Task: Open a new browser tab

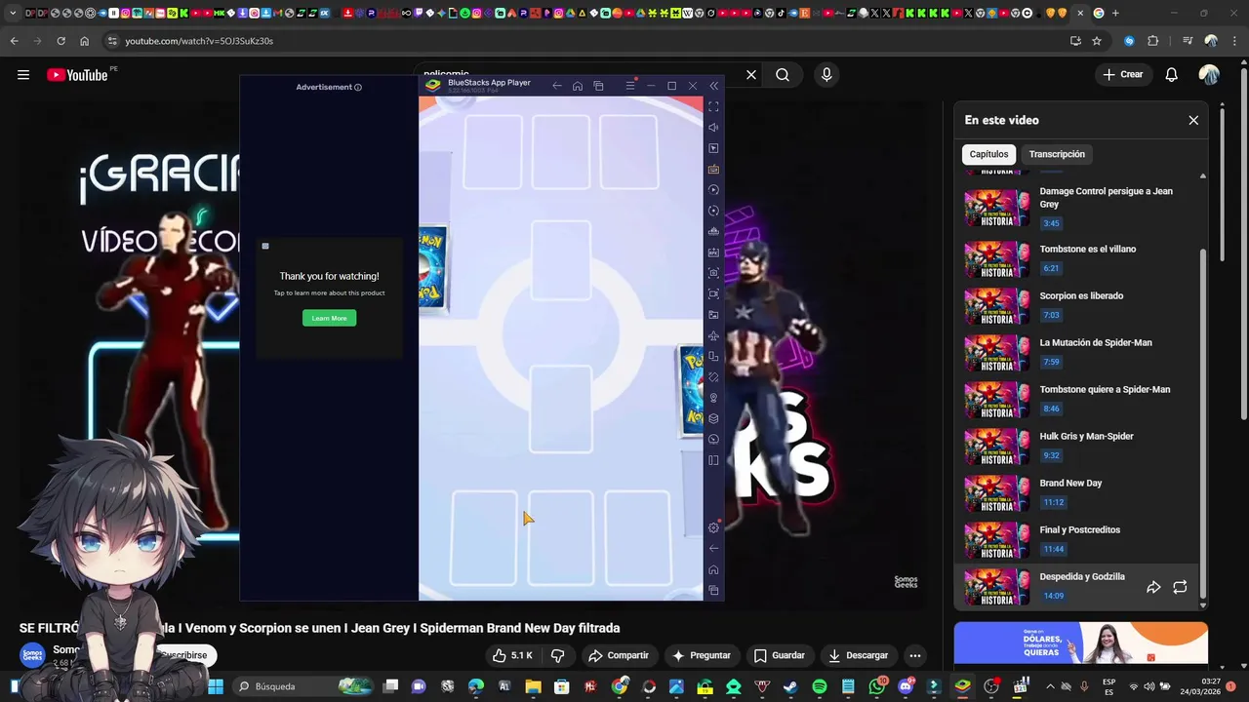Action: click(1115, 13)
